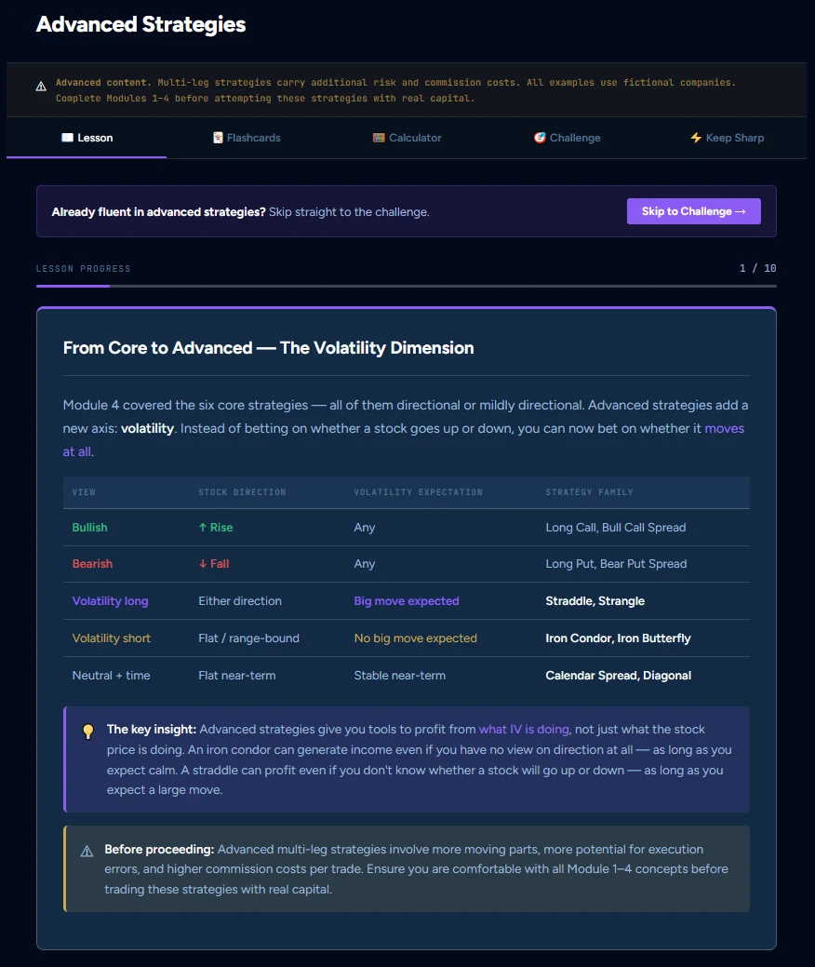Click the highlighted 'what IV is doing' text
The height and width of the screenshot is (967, 815).
coord(524,729)
